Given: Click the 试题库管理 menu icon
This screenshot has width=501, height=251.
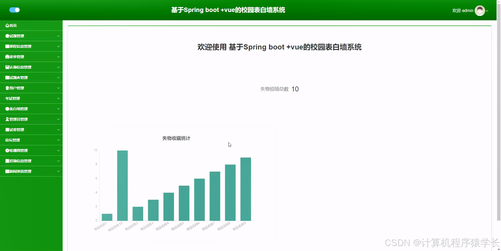Looking at the screenshot, I should click(x=7, y=78).
